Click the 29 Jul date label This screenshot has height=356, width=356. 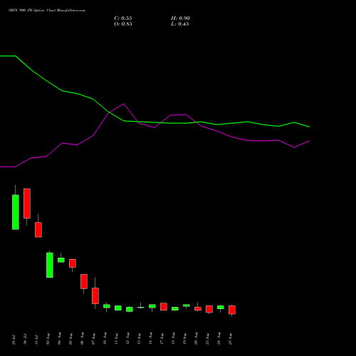(14, 340)
